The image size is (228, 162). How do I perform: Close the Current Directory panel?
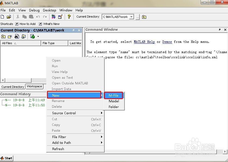tap(79, 30)
